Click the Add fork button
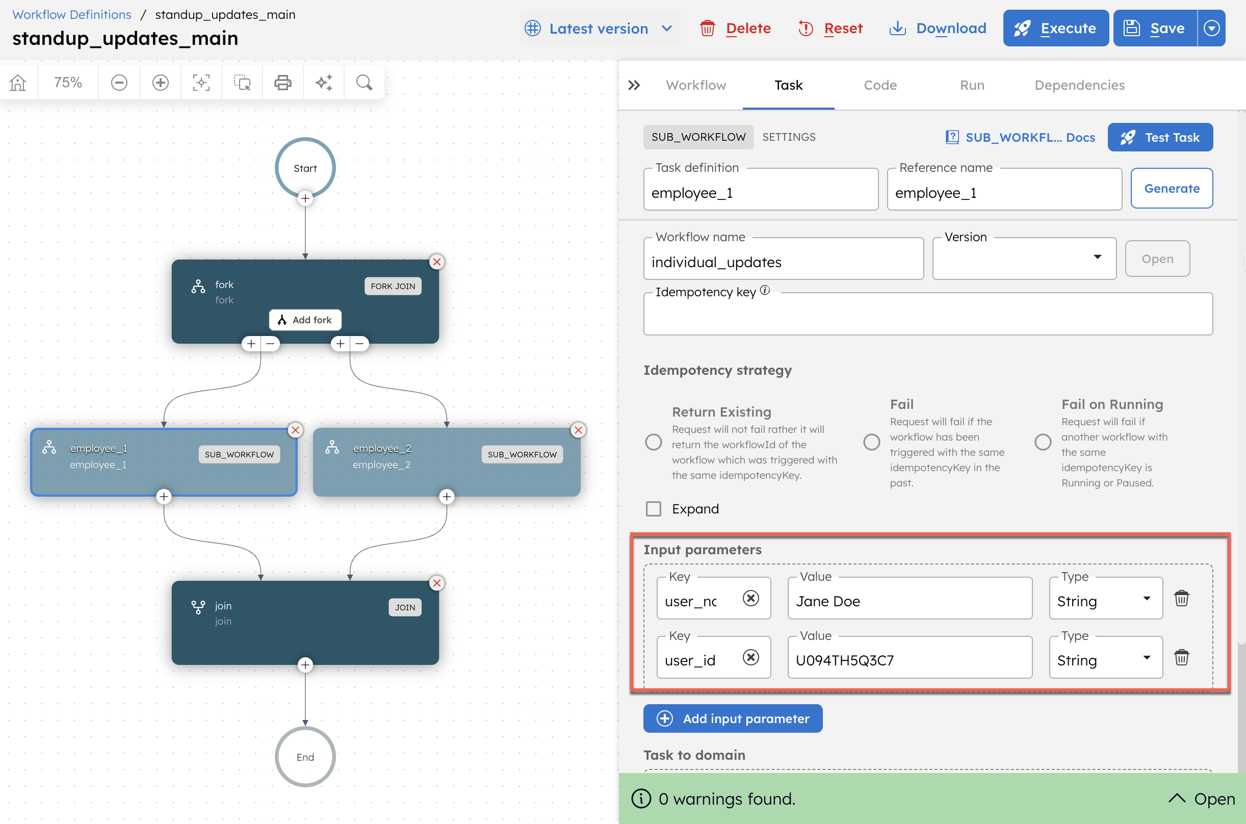This screenshot has height=824, width=1246. 305,320
